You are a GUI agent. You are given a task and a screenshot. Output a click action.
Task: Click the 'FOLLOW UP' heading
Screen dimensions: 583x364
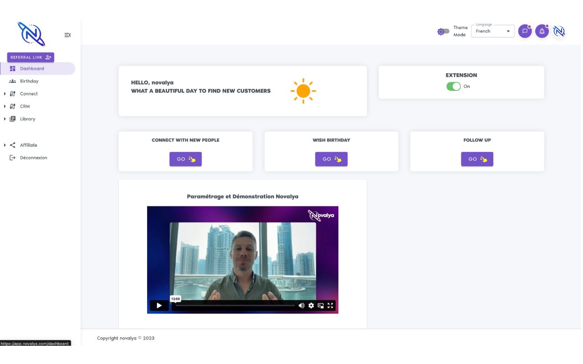click(x=477, y=140)
